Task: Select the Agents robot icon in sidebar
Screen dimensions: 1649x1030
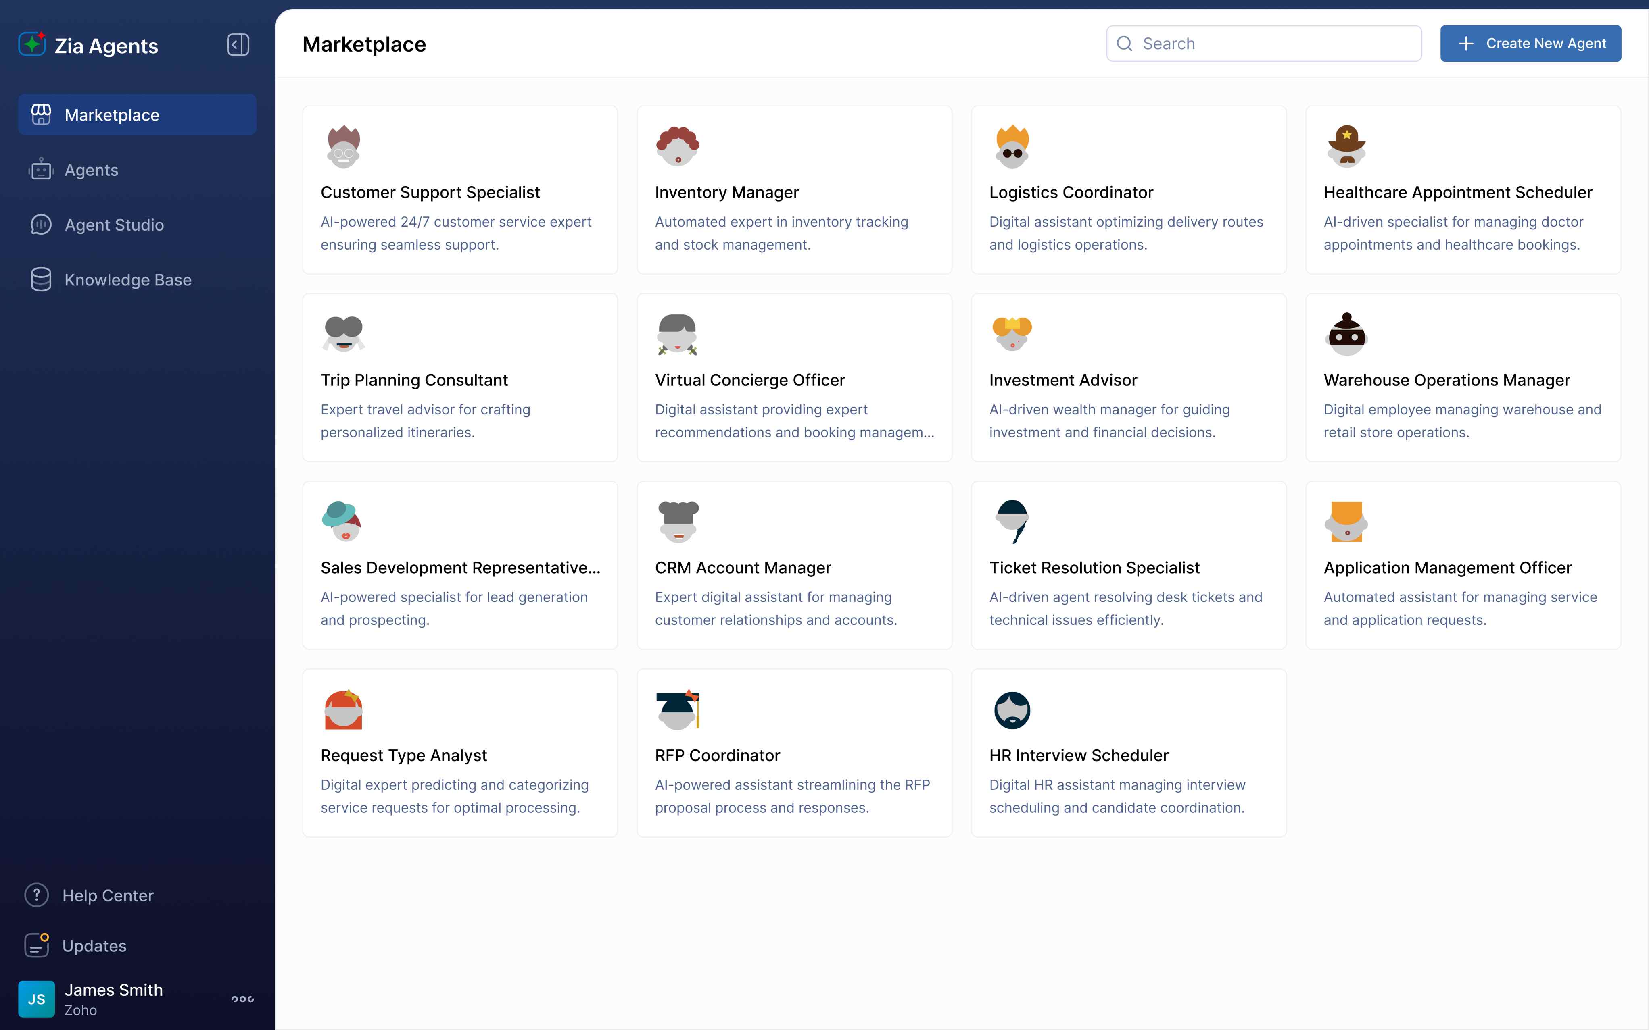Action: click(41, 170)
